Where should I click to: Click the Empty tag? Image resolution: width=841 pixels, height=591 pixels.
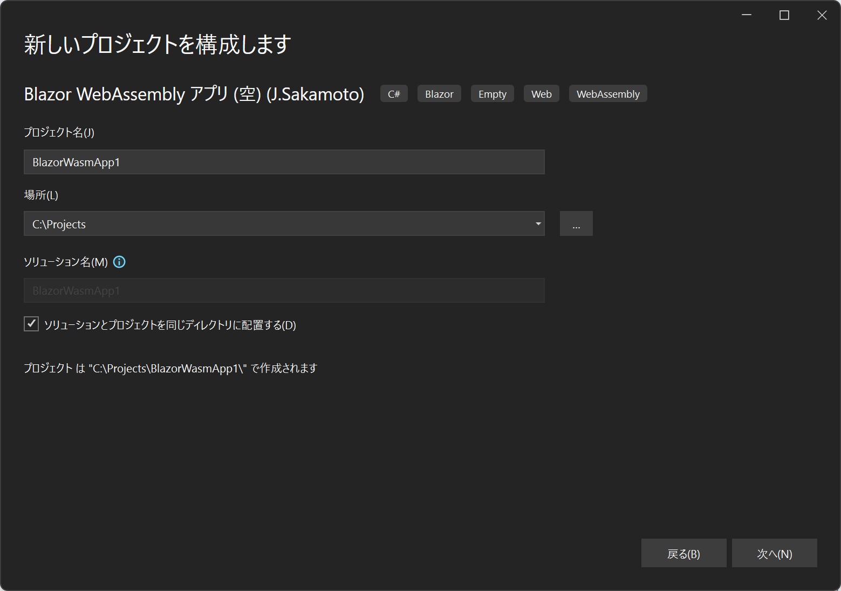[x=493, y=94]
